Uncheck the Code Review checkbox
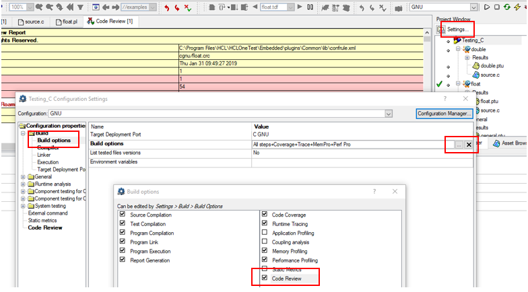Screen dimensions: 528x292 point(265,278)
